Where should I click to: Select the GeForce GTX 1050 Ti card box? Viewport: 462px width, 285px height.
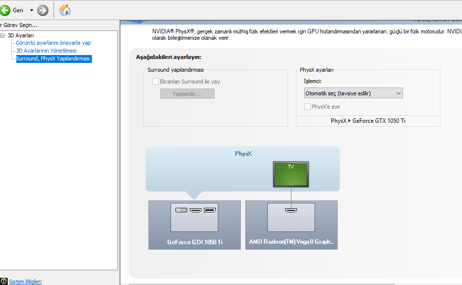pyautogui.click(x=195, y=225)
